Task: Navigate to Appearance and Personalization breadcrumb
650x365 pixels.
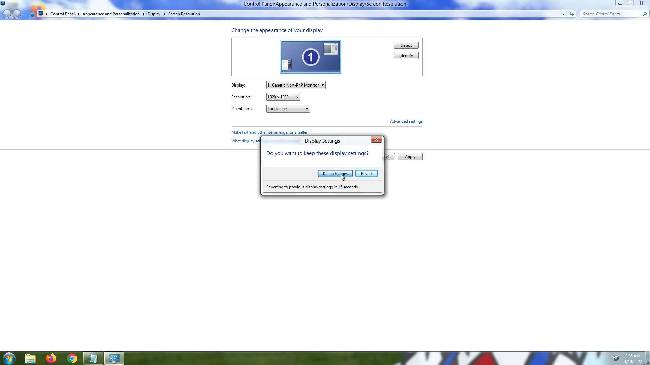Action: click(x=111, y=14)
